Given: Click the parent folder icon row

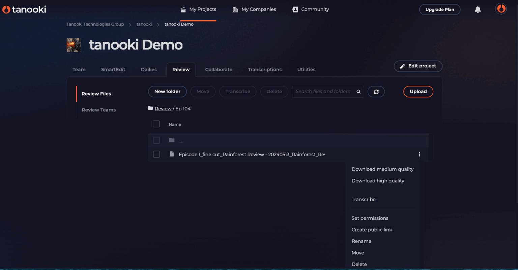Looking at the screenshot, I should pyautogui.click(x=172, y=140).
